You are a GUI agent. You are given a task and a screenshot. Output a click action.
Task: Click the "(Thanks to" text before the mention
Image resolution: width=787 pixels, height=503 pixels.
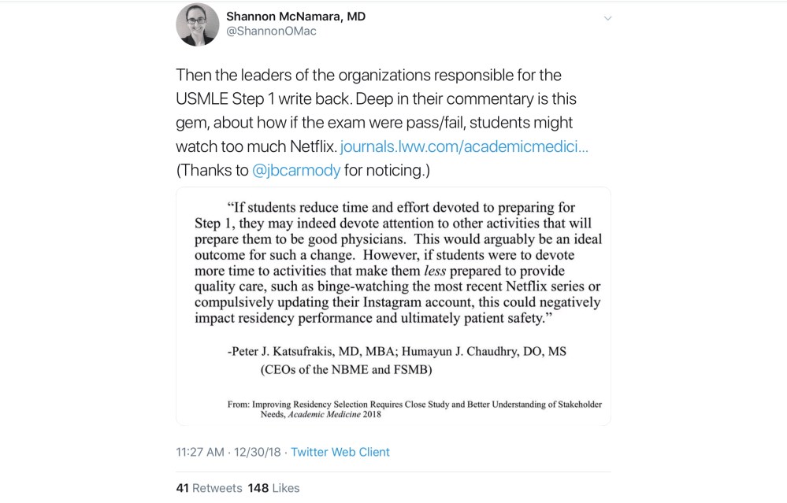tap(211, 170)
